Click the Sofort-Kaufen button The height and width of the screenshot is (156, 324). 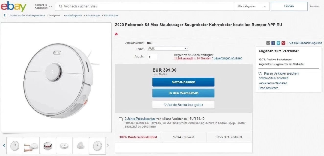[x=183, y=82]
